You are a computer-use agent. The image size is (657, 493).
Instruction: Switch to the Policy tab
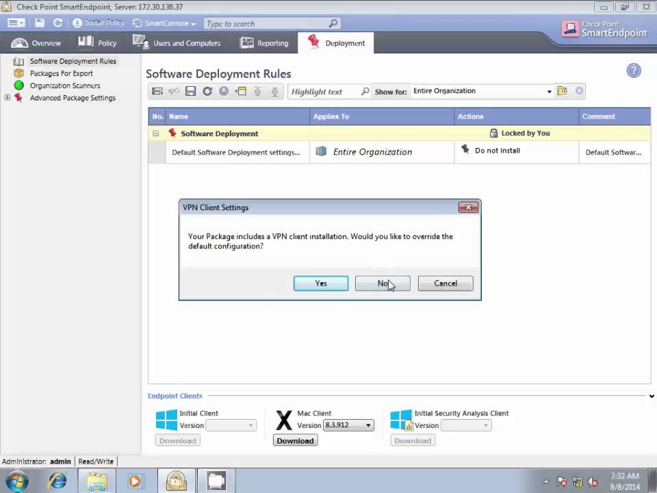pyautogui.click(x=97, y=42)
